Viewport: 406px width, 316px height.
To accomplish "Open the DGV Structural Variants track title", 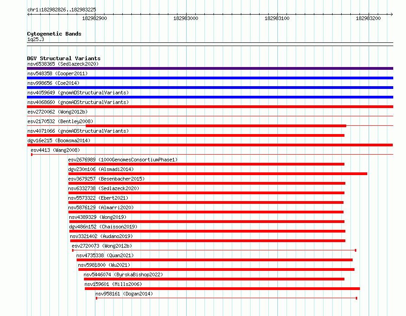I will (64, 58).
